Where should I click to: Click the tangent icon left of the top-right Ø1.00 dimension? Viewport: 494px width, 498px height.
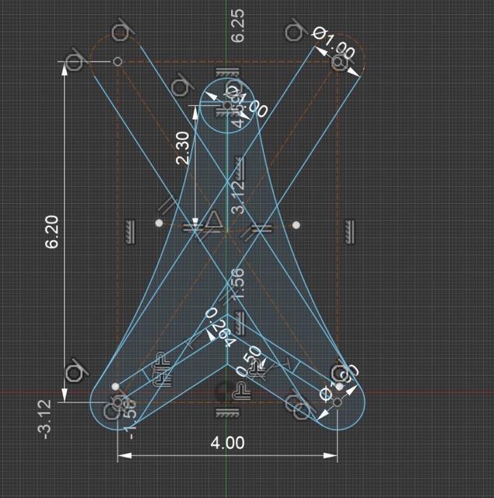(x=296, y=30)
